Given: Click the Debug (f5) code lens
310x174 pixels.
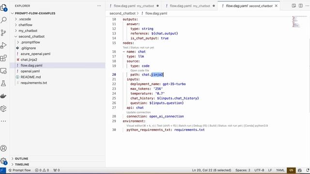Looking at the screenshot, I should tap(200, 126).
